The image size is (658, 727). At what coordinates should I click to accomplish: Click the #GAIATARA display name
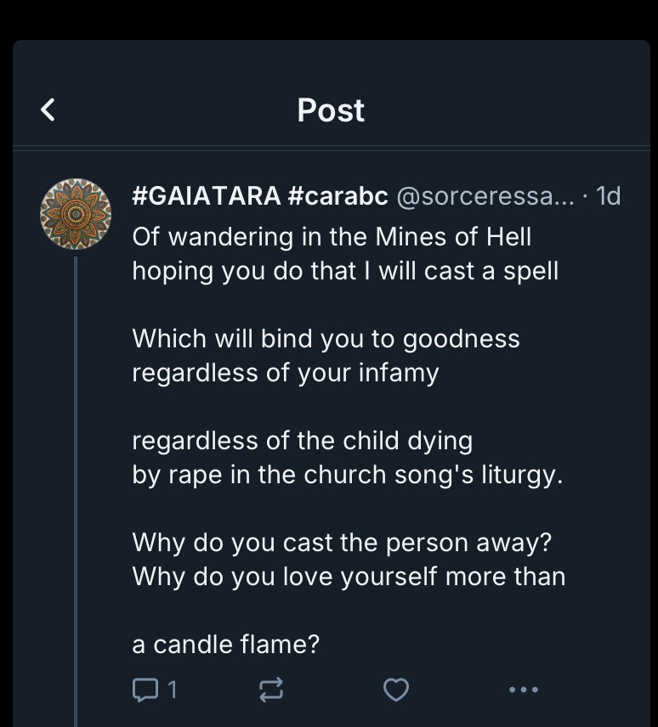click(x=207, y=196)
